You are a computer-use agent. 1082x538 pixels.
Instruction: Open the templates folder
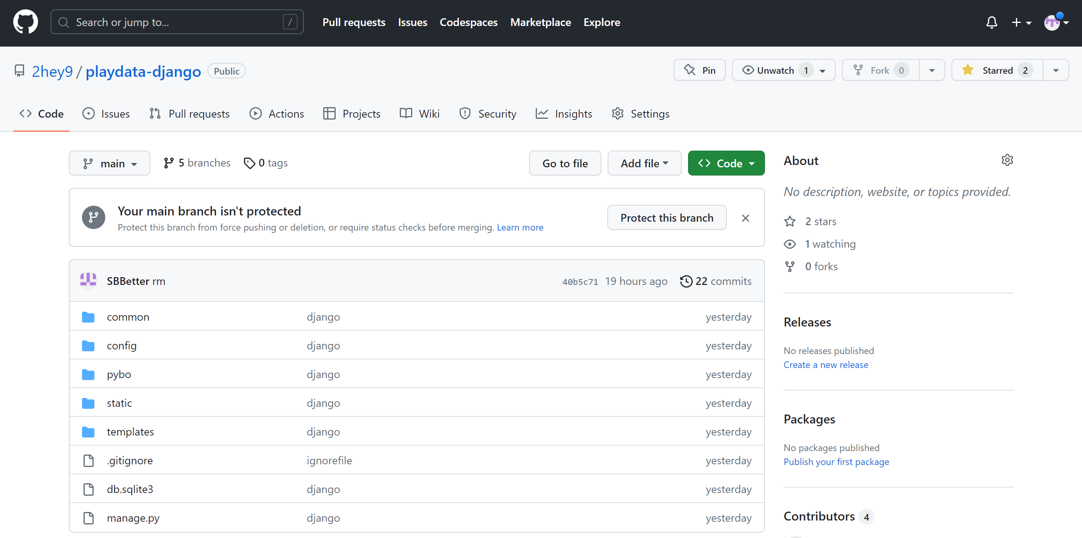[130, 431]
